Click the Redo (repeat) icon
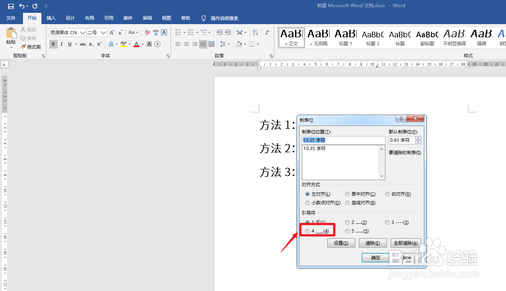Viewport: 506px width, 291px height. pyautogui.click(x=35, y=6)
